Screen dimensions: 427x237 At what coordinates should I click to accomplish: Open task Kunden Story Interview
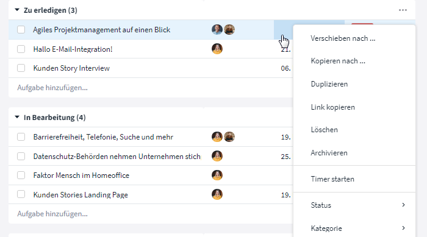point(71,68)
